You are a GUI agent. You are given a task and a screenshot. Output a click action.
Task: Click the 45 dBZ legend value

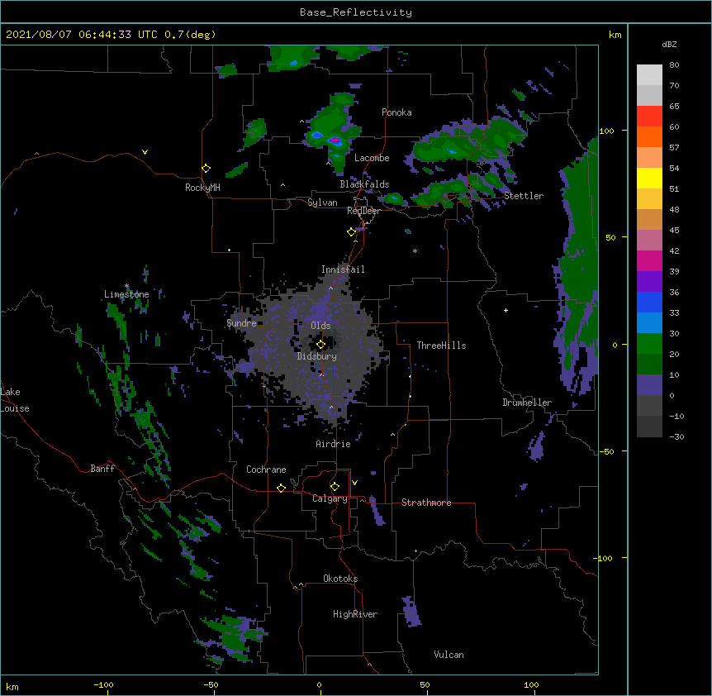(674, 231)
